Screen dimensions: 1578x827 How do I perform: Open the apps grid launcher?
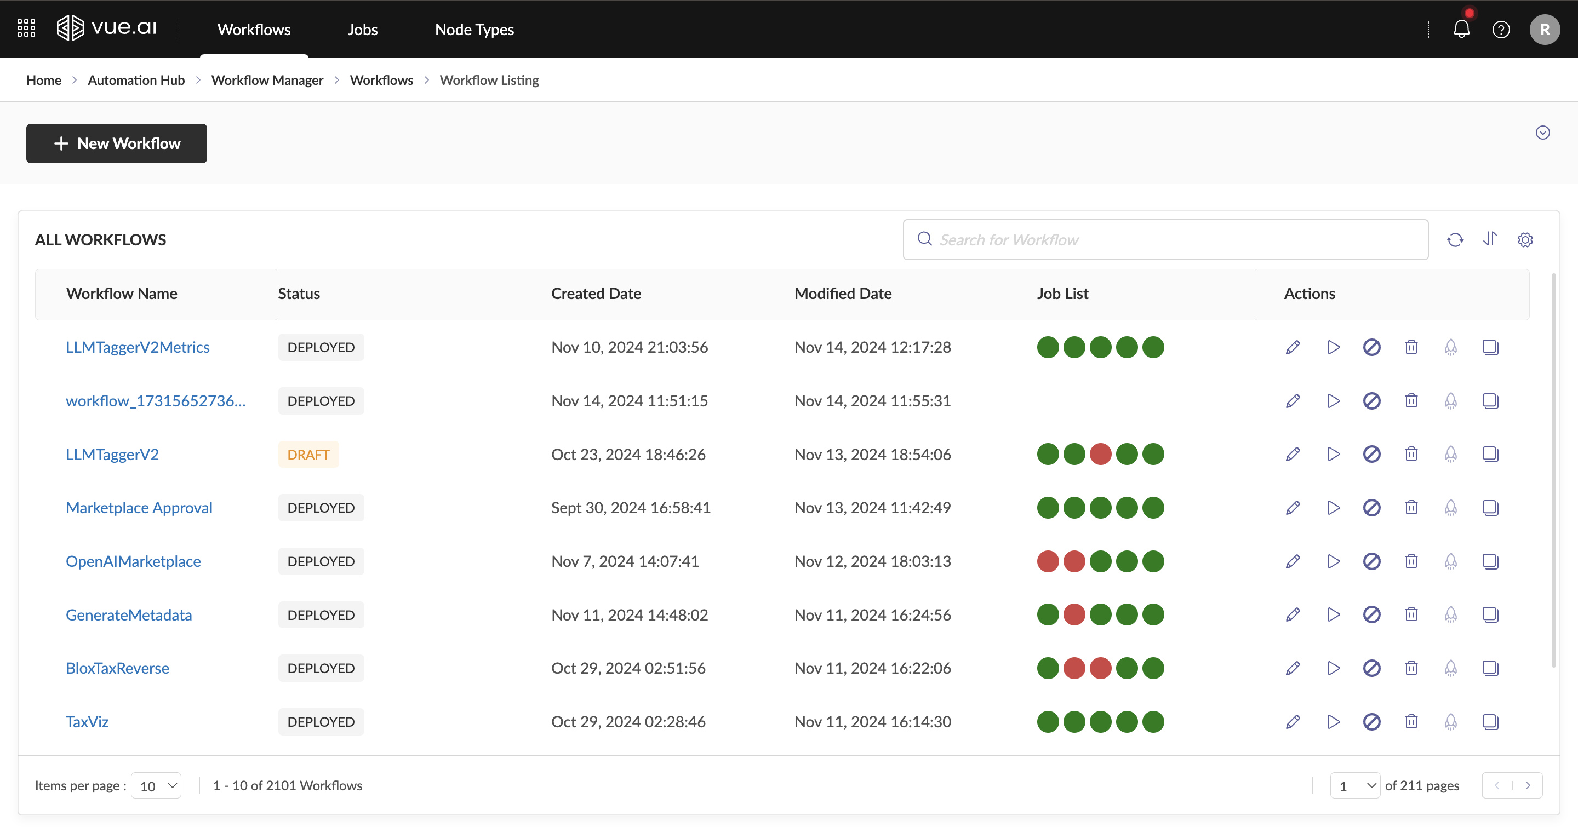click(26, 28)
